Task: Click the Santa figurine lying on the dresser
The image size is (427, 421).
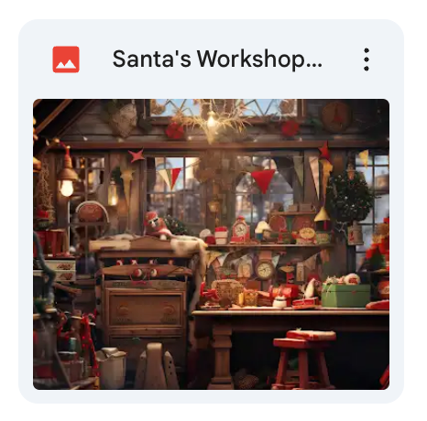Action: pos(158,225)
